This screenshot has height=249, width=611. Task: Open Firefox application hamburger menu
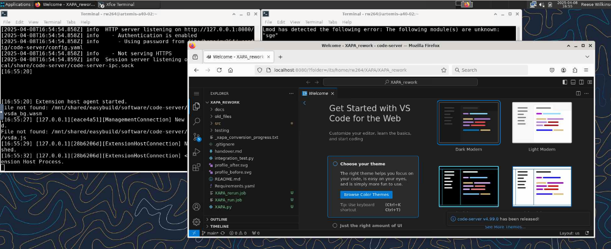pyautogui.click(x=587, y=70)
